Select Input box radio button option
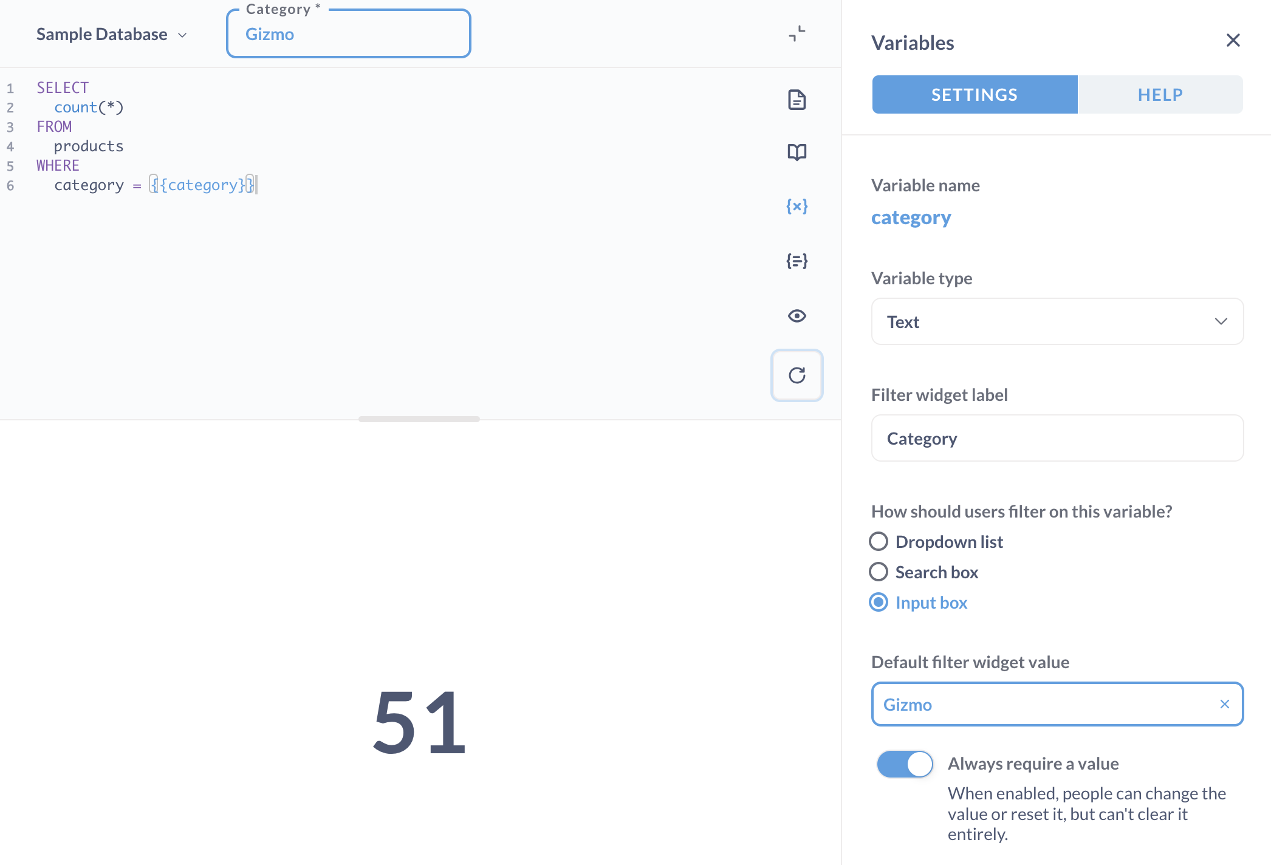1271x865 pixels. (878, 601)
